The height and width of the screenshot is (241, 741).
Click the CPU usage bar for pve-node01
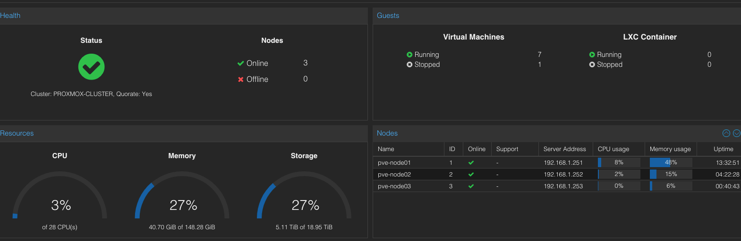click(x=619, y=162)
